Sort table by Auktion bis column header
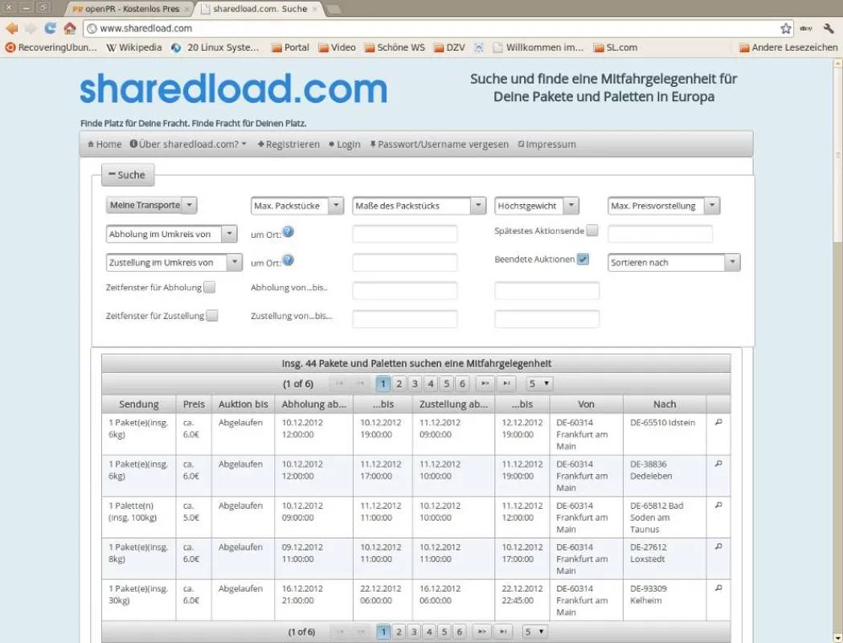The width and height of the screenshot is (843, 643). pos(243,403)
